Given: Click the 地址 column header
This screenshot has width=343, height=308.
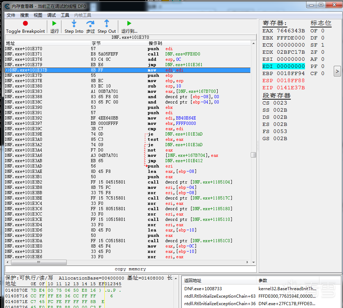Looking at the screenshot, I should click(x=48, y=43).
